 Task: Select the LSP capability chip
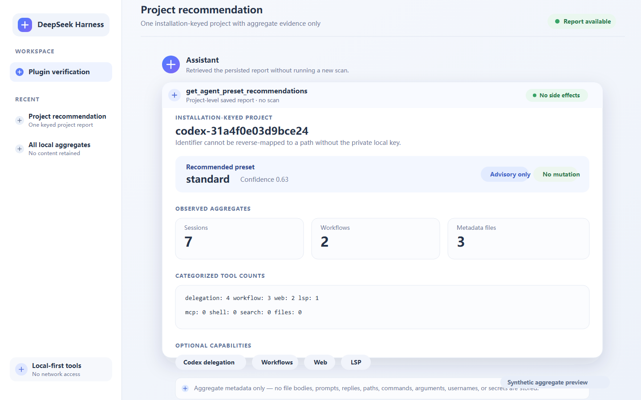[356, 362]
